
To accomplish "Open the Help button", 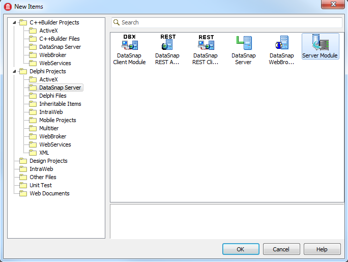I will 322,249.
